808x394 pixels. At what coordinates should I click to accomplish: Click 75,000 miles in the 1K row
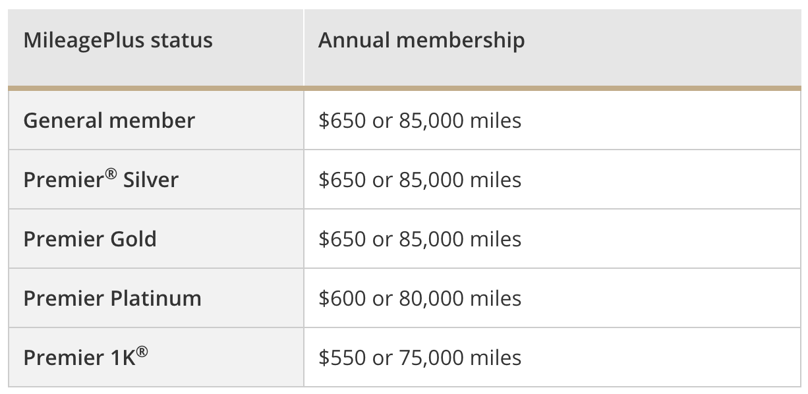460,358
